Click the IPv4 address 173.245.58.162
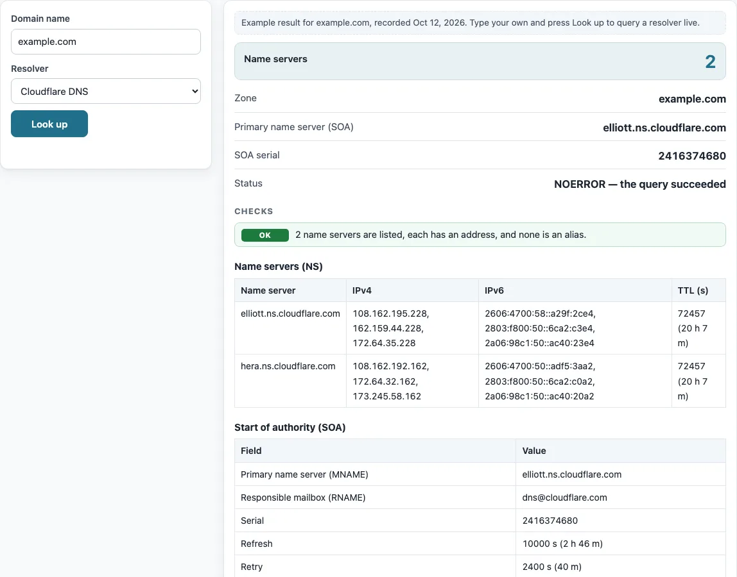This screenshot has width=737, height=577. point(387,396)
